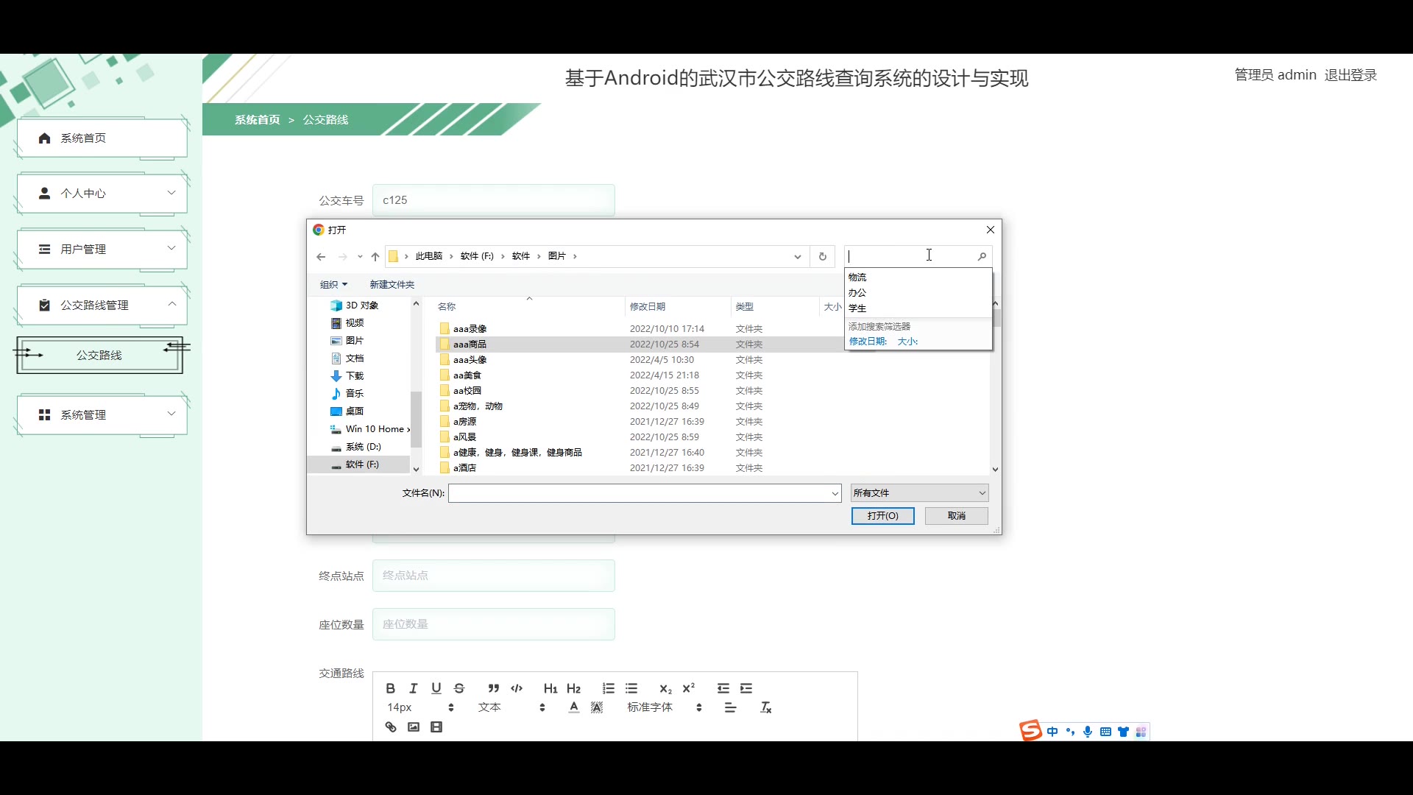Sort files by 修改日期 column header

tap(648, 307)
